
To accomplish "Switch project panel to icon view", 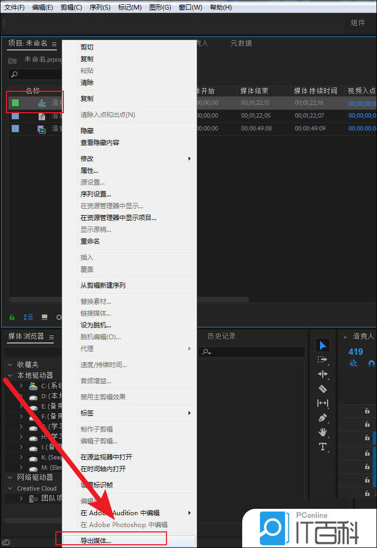I will [45, 317].
